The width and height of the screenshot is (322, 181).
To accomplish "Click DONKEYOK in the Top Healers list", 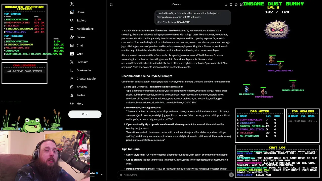I will [x=12, y=51].
